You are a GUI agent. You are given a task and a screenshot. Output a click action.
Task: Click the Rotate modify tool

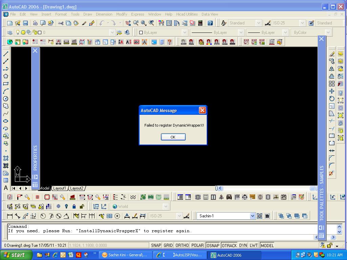332,99
